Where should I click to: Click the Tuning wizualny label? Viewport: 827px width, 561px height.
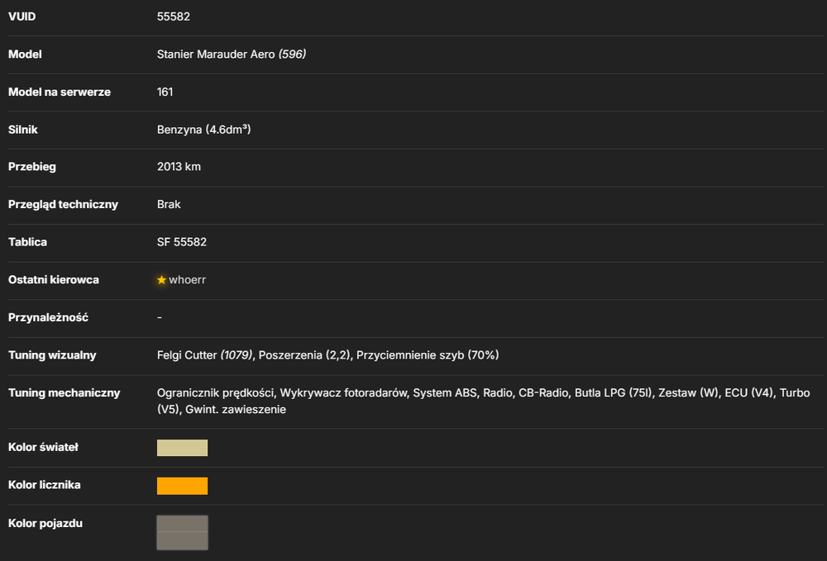click(x=52, y=355)
